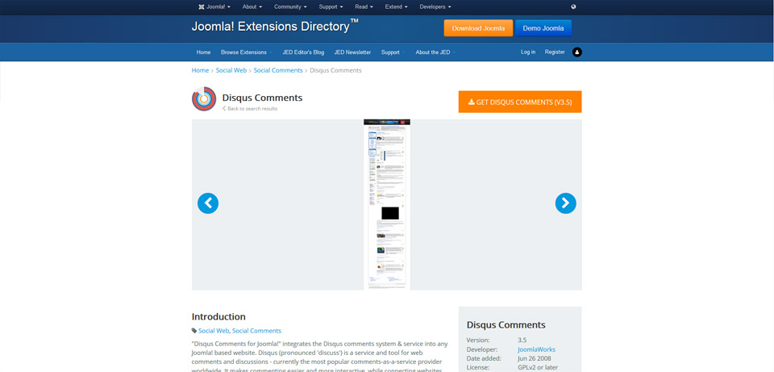774x372 pixels.
Task: Click the Introduction heading
Action: (218, 316)
